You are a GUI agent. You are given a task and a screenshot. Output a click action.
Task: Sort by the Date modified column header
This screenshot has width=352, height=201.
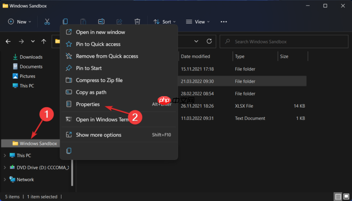196,56
